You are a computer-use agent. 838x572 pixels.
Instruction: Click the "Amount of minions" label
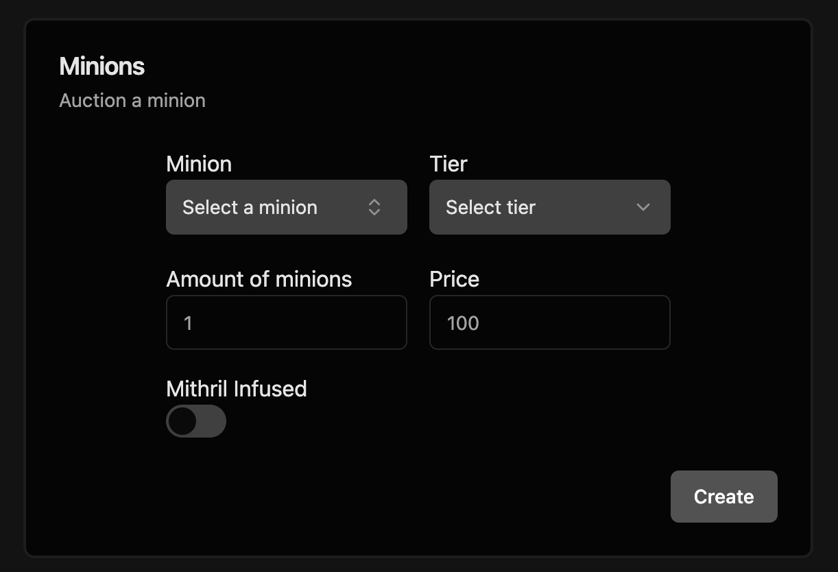point(259,279)
